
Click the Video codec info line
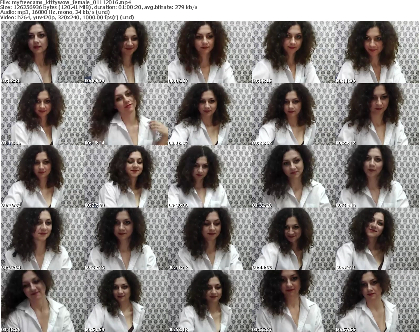pos(73,17)
